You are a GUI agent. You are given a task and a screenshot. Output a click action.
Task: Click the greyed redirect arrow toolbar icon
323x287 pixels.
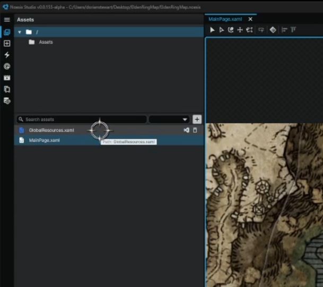pos(261,30)
